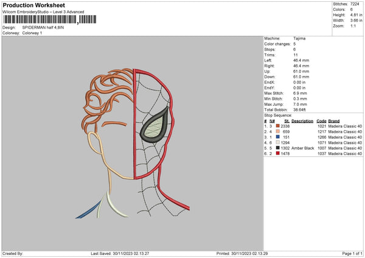The height and width of the screenshot is (258, 365).
Task: Click the Description column header
Action: pyautogui.click(x=302, y=120)
